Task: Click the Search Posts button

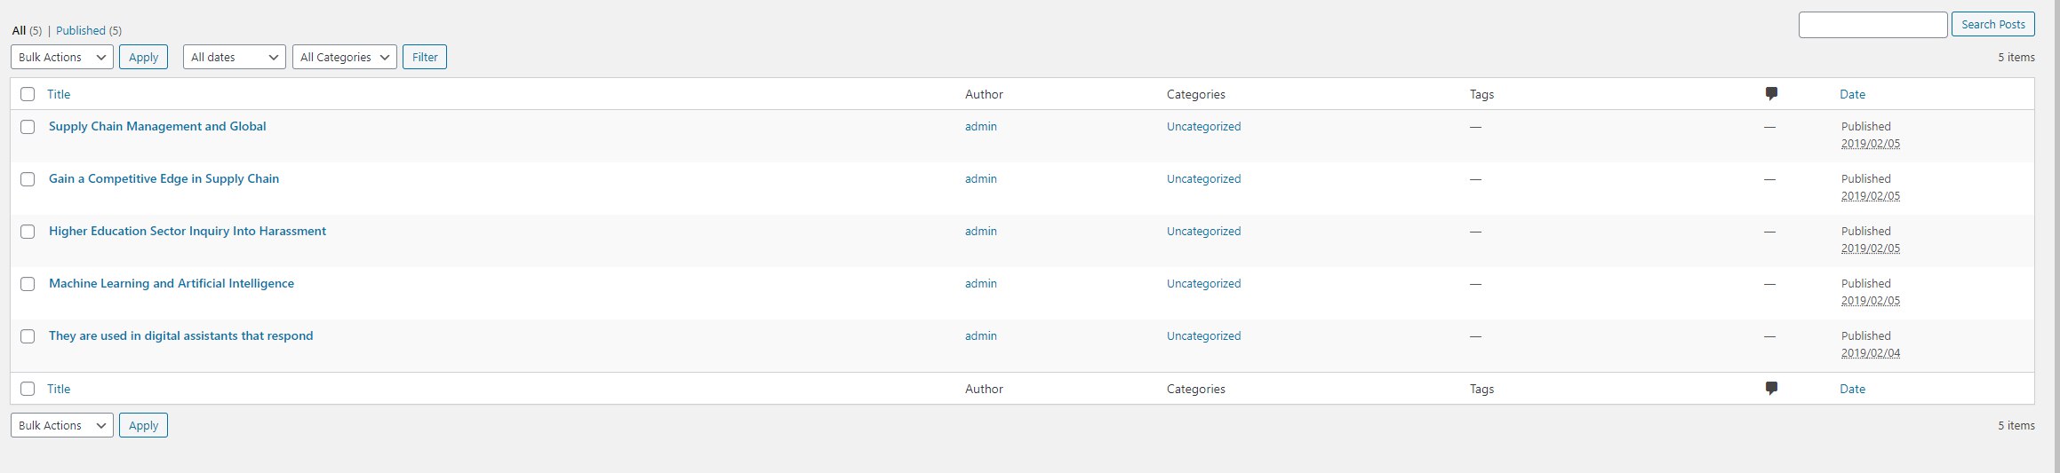Action: 1993,25
